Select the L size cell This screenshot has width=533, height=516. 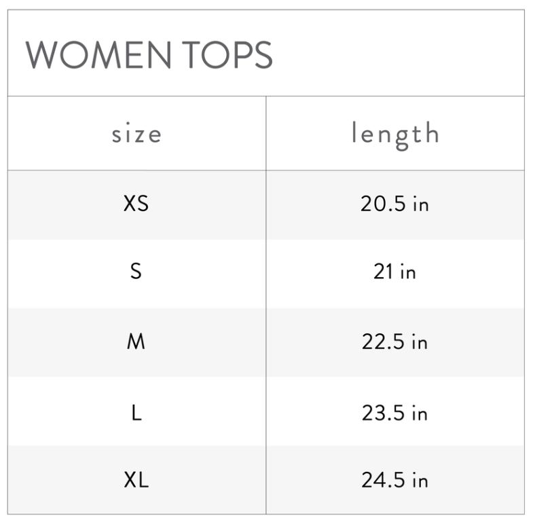[136, 412]
